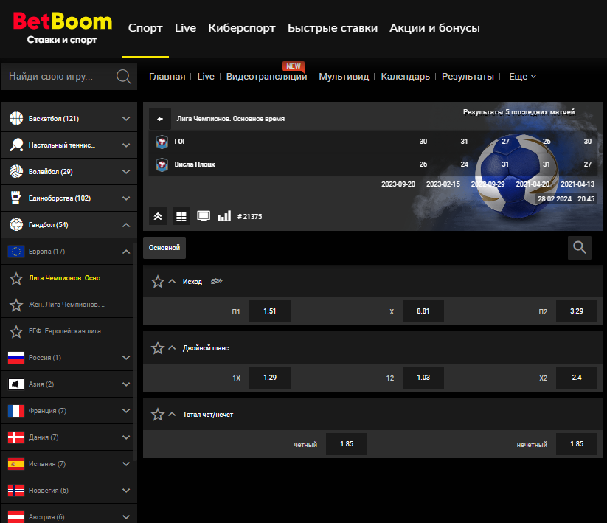Expand the Волейбол (29) section
Image resolution: width=607 pixels, height=523 pixels.
pyautogui.click(x=126, y=171)
